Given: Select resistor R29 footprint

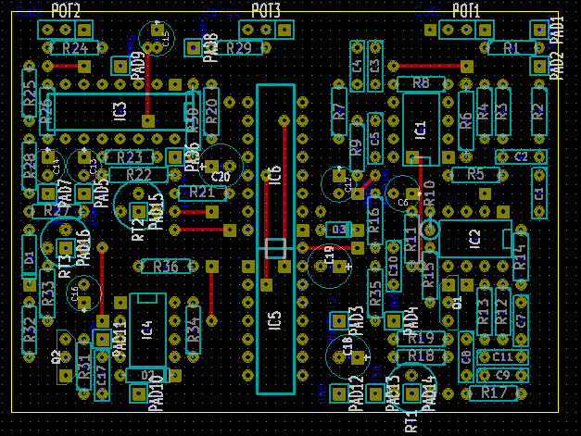Looking at the screenshot, I should (x=239, y=48).
